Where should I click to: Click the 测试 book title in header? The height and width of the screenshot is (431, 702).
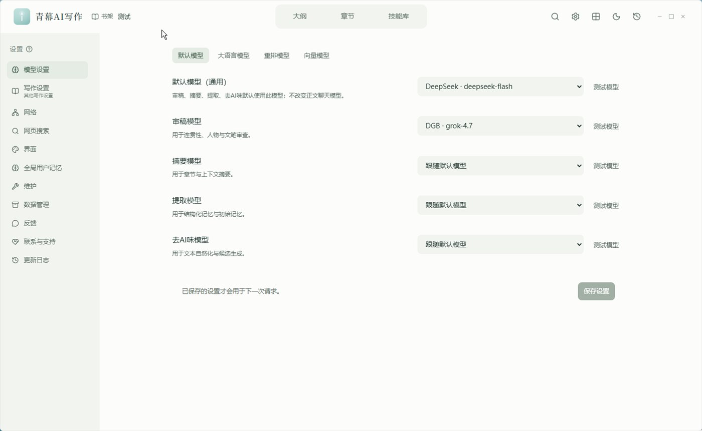click(x=124, y=17)
